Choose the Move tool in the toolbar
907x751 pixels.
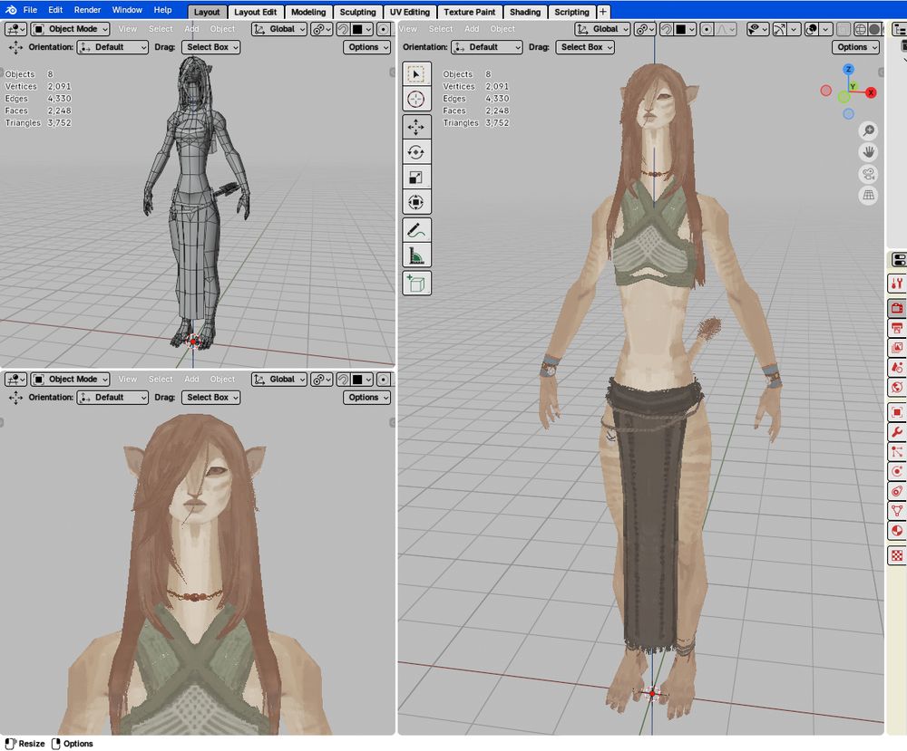416,127
